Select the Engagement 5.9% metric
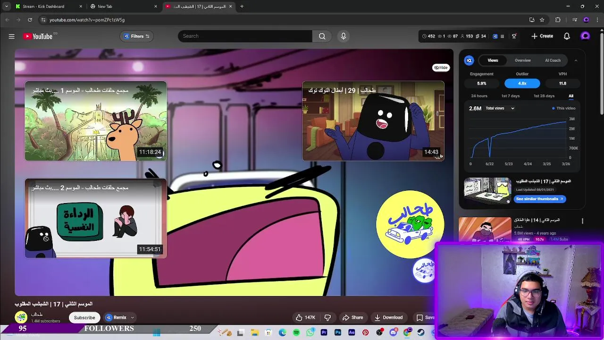The height and width of the screenshot is (340, 604). pyautogui.click(x=481, y=83)
